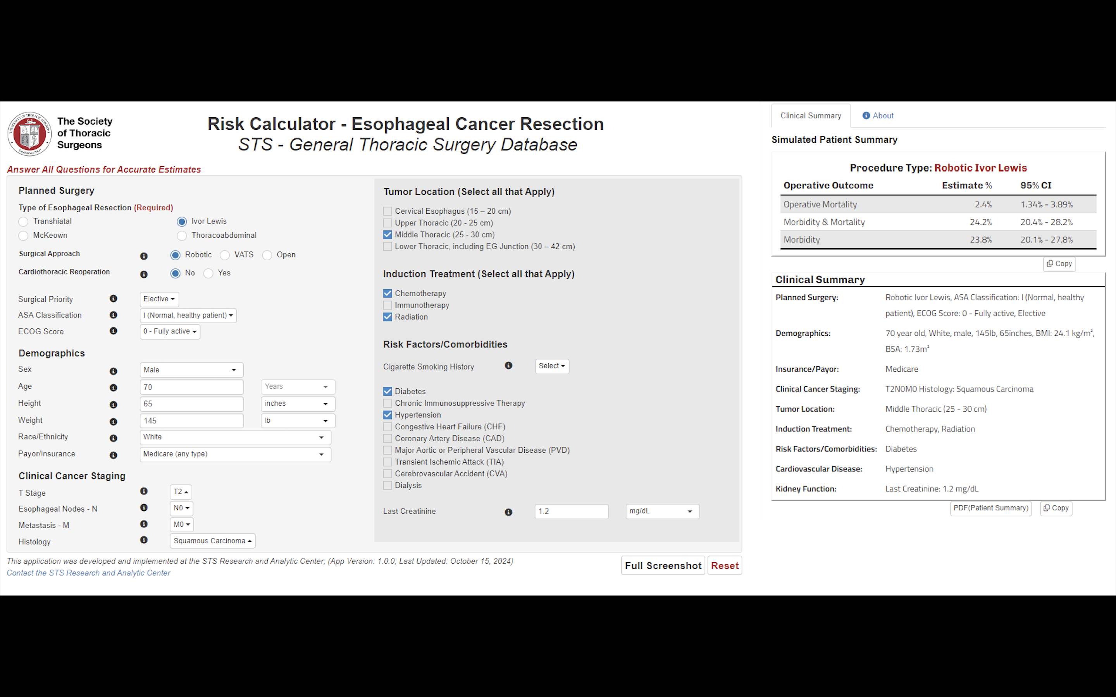Switch to the About tab
The image size is (1116, 697).
pos(878,116)
